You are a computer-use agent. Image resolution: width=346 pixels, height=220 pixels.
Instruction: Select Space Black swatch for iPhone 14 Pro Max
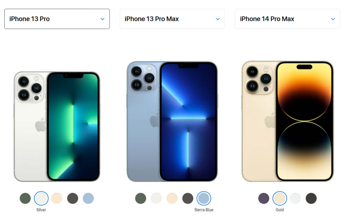311,198
